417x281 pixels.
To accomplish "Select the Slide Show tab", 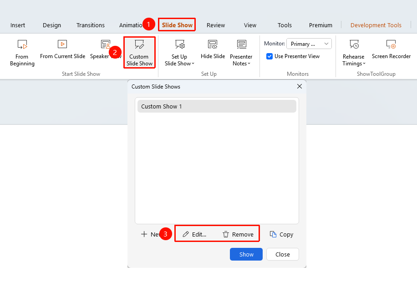I will 177,25.
